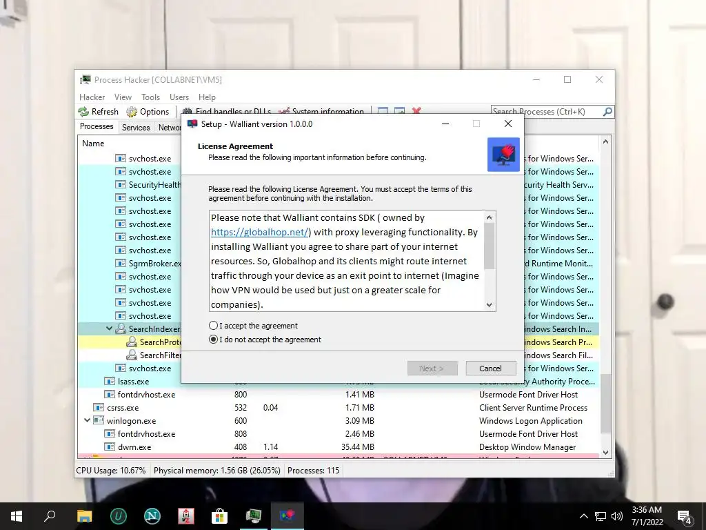Click the Walliant hand logo in setup header
Viewport: 706px width, 530px height.
click(x=503, y=155)
